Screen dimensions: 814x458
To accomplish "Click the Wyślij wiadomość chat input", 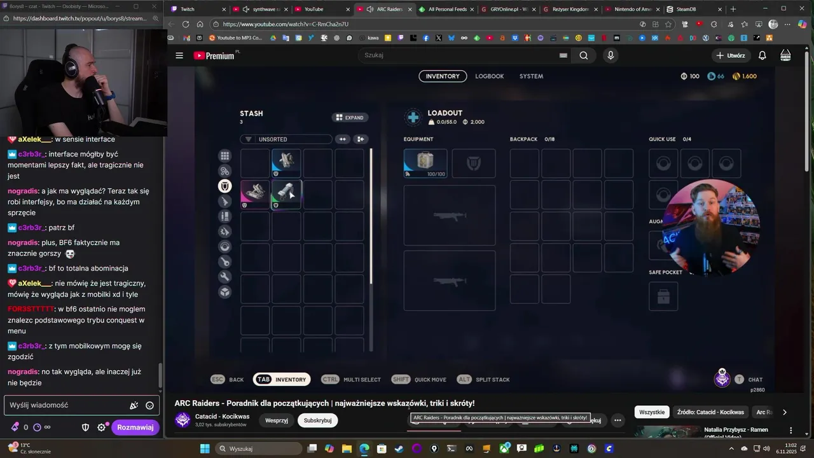I will tap(81, 405).
